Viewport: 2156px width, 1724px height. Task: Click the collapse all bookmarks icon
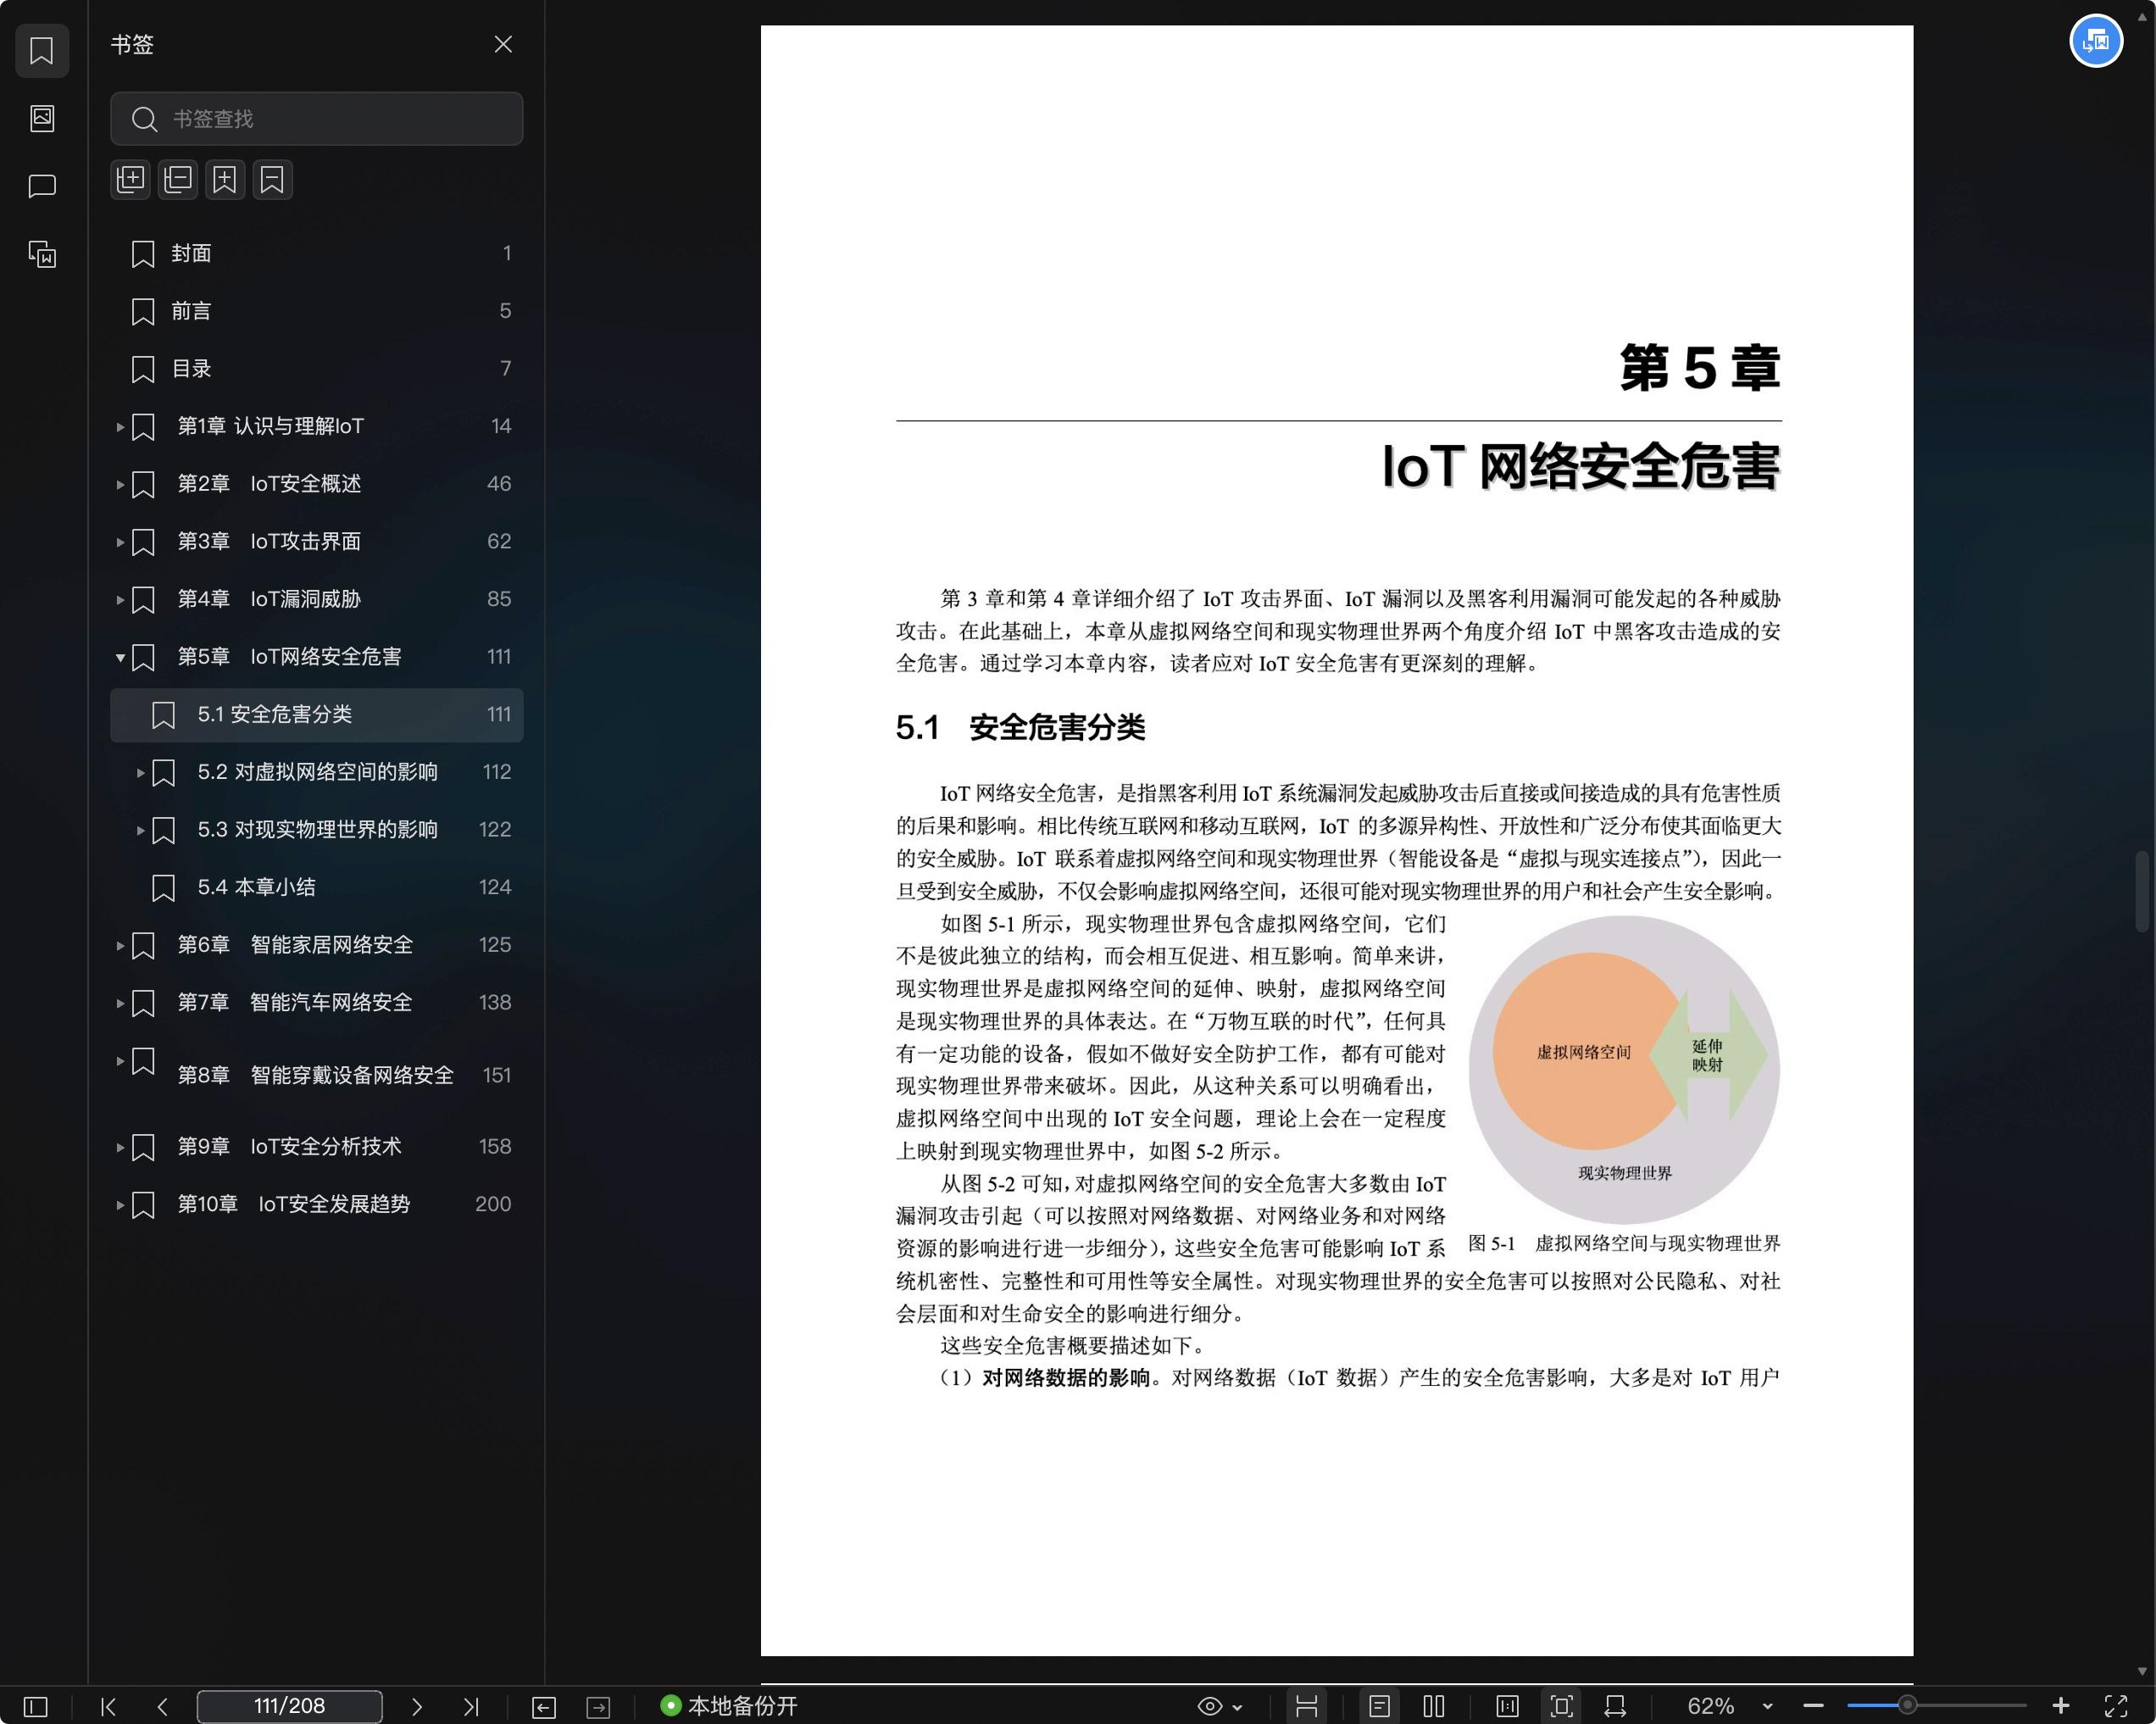[x=178, y=180]
